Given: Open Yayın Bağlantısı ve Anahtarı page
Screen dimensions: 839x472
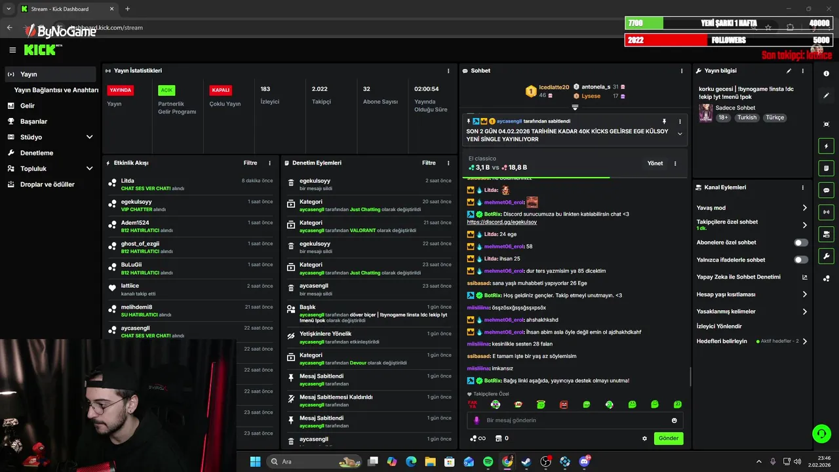Looking at the screenshot, I should tap(56, 90).
